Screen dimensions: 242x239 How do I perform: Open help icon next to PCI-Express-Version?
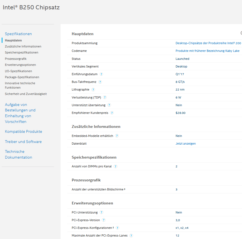[x=104, y=220]
